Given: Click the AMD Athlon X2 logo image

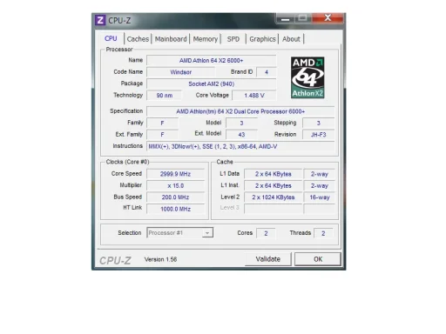Looking at the screenshot, I should click(x=307, y=77).
